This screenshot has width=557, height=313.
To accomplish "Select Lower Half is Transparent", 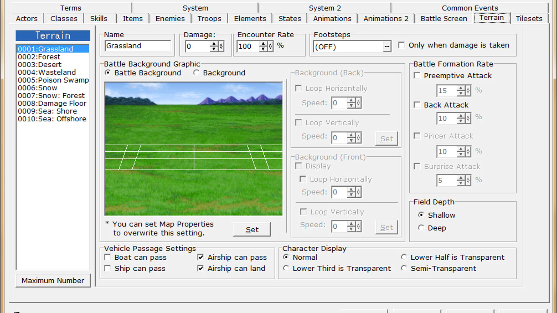I will pos(404,257).
